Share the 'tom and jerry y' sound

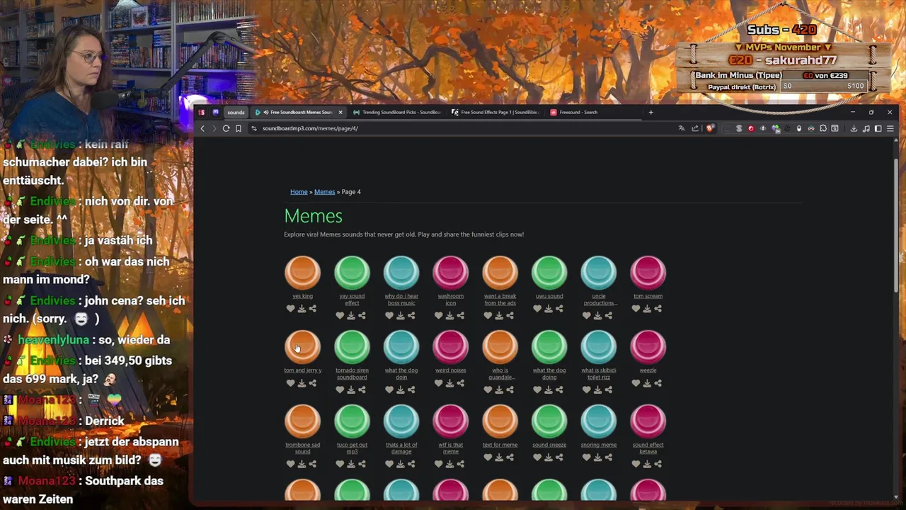[x=313, y=383]
